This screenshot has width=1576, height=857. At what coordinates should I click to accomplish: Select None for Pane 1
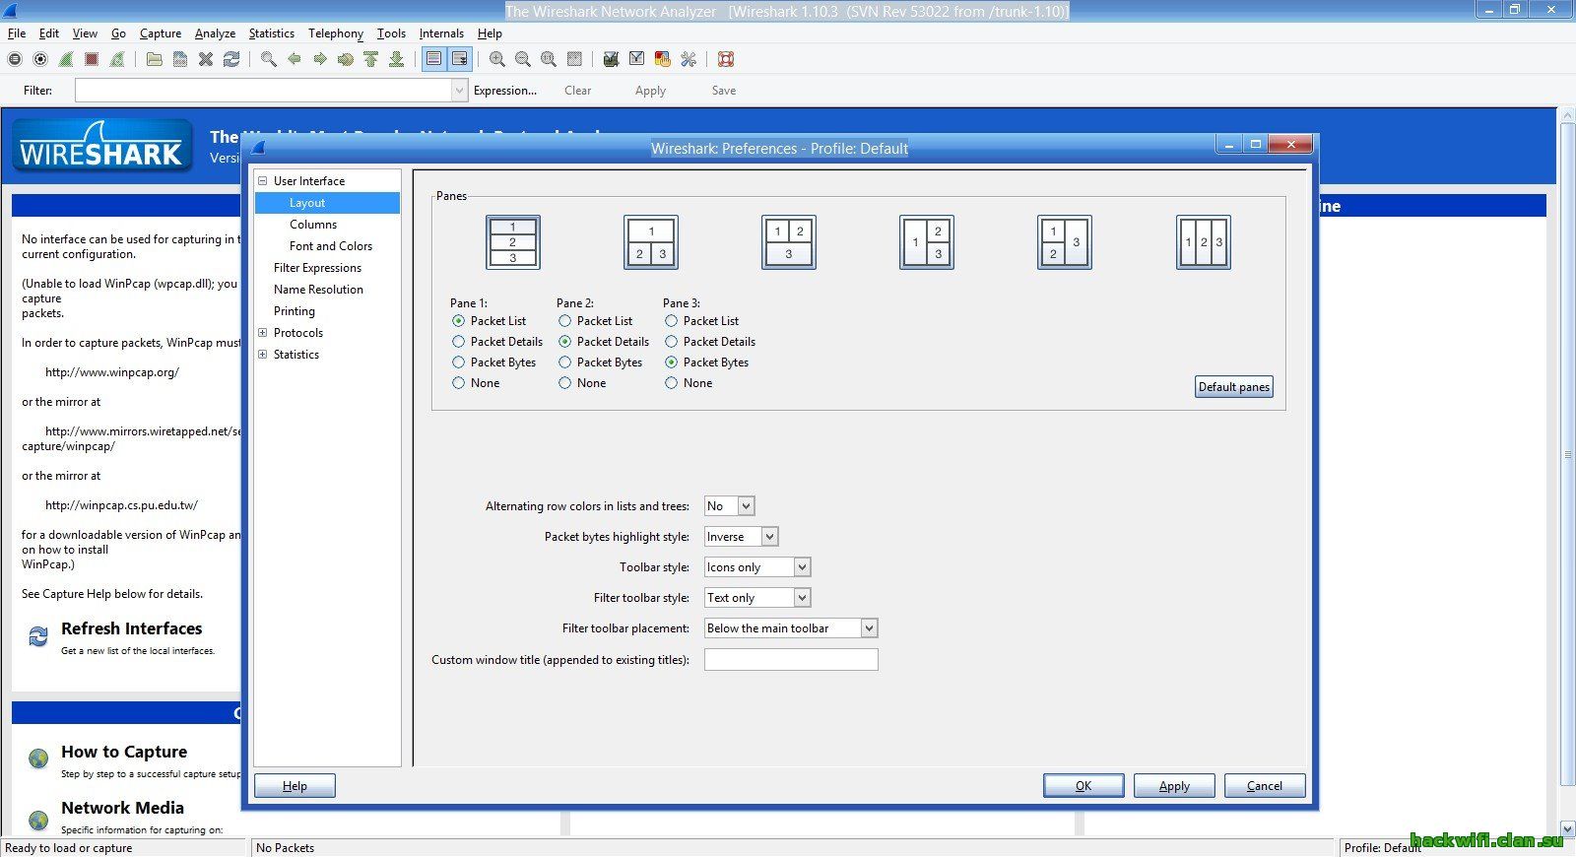point(458,382)
